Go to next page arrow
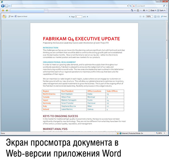This screenshot has height=162, width=169. [x=87, y=17]
